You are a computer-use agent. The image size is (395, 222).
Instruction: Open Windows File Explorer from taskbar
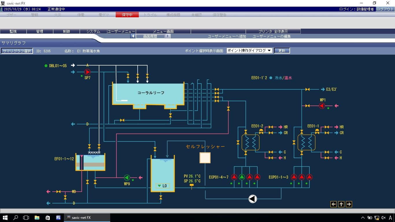[37, 218]
